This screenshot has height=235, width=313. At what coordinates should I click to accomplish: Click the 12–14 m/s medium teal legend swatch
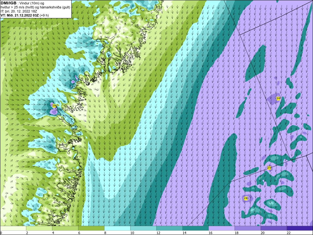click(x=169, y=228)
